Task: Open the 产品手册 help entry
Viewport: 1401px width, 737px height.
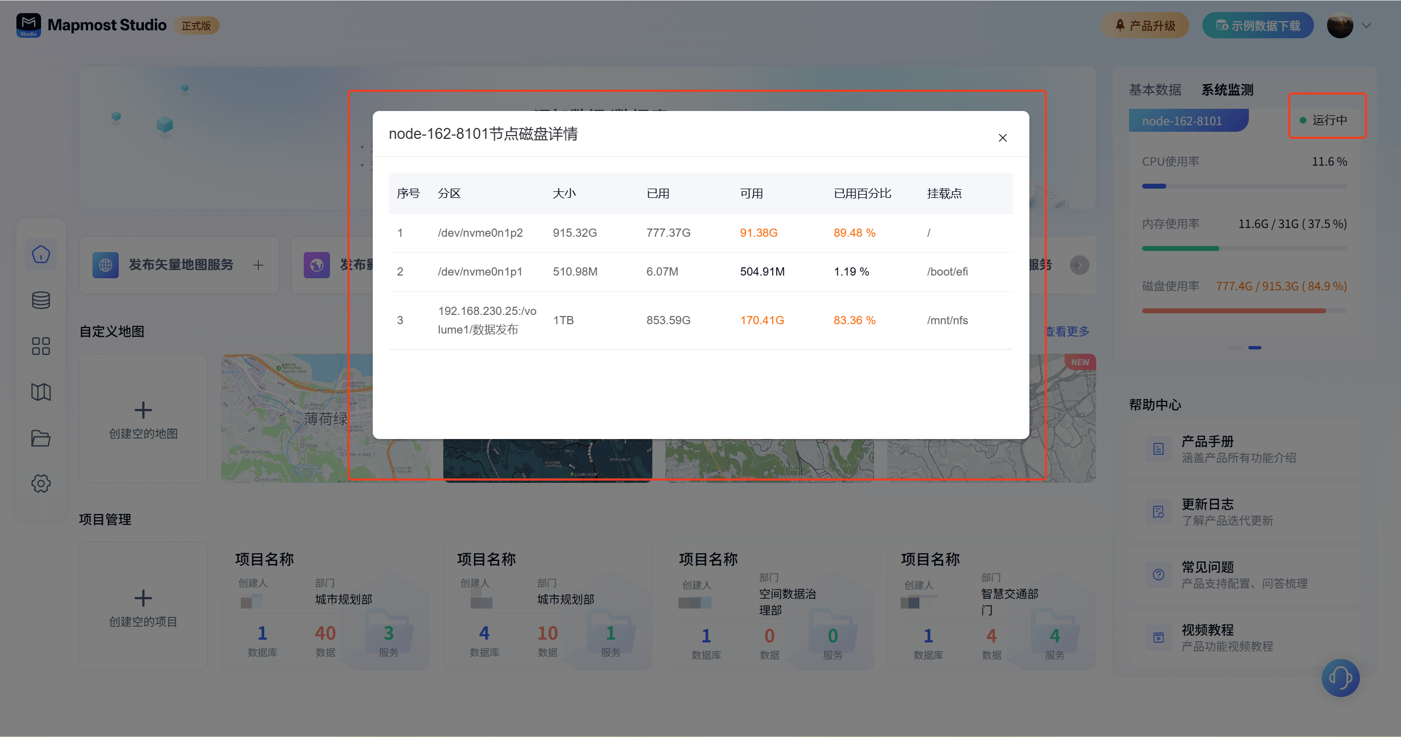Action: [1207, 442]
